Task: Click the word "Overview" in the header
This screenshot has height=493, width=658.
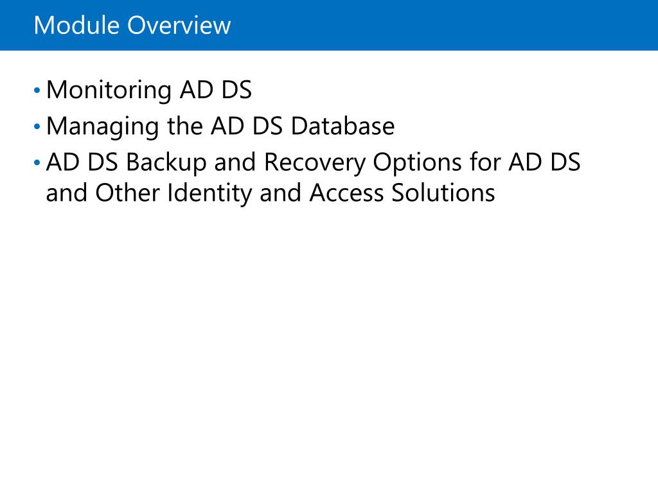Action: [179, 25]
